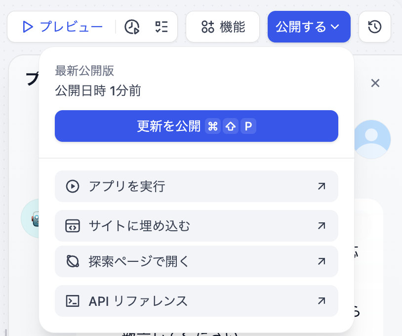
Task: Click the プレビュー play button
Action: click(62, 27)
